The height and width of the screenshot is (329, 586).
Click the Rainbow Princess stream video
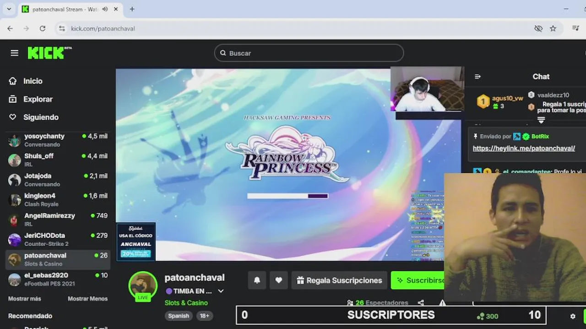288,164
